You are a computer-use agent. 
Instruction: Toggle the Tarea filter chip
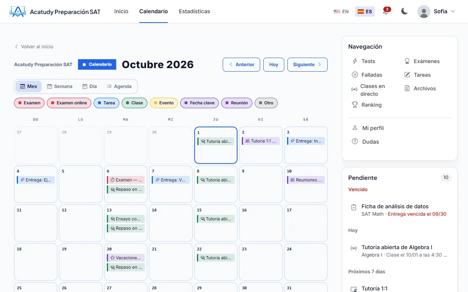(x=106, y=103)
